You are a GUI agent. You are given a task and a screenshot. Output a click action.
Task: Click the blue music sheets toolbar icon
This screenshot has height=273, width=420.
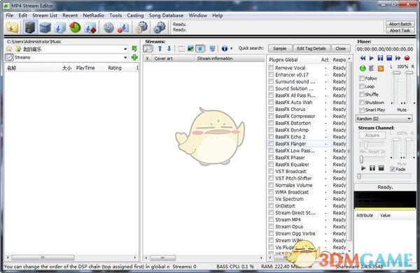[x=60, y=27]
